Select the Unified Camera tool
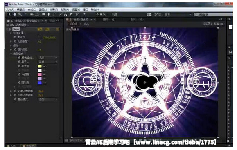 pos(32,14)
